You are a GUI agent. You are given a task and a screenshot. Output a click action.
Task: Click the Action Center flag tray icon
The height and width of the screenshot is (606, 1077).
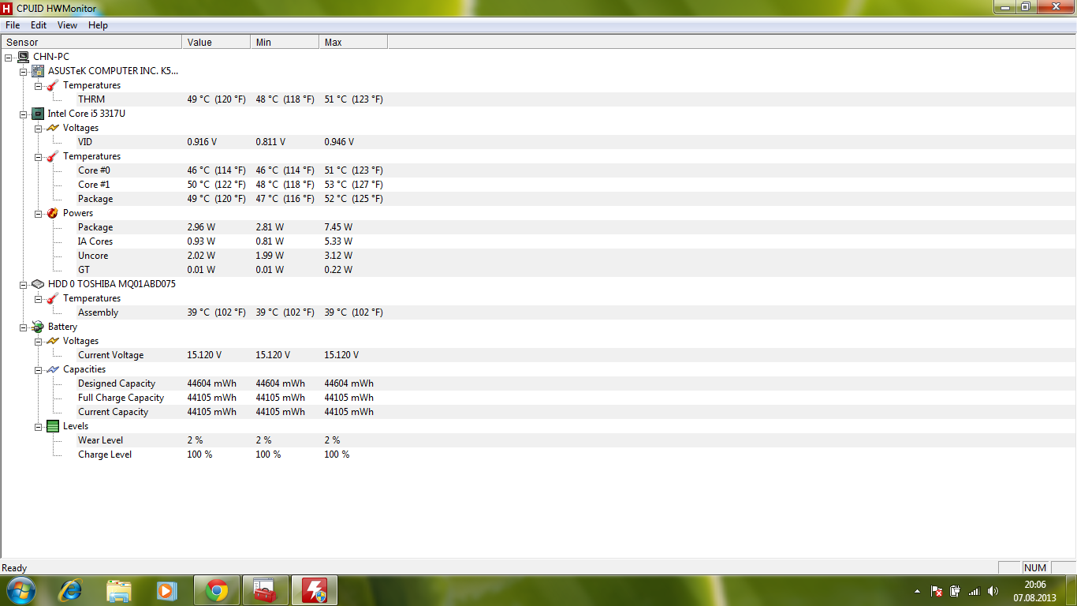(x=937, y=591)
